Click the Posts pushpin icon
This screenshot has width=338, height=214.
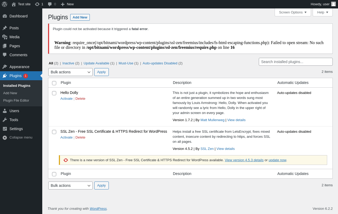5,28
